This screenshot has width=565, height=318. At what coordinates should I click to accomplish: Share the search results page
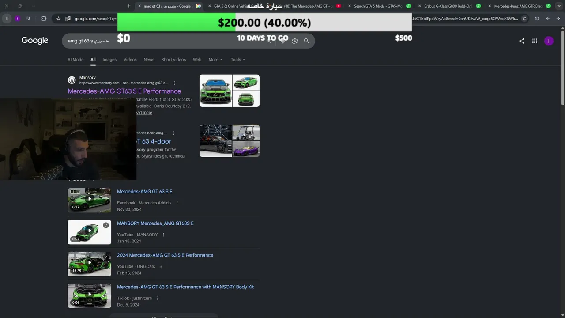[x=522, y=41]
